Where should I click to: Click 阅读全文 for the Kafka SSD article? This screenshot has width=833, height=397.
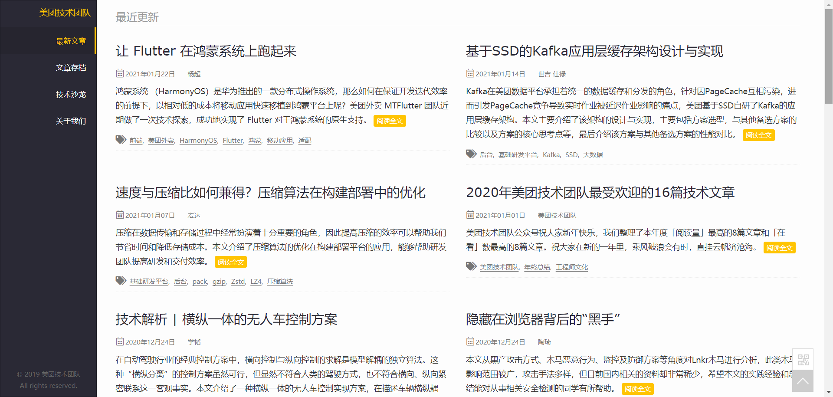[x=758, y=135]
